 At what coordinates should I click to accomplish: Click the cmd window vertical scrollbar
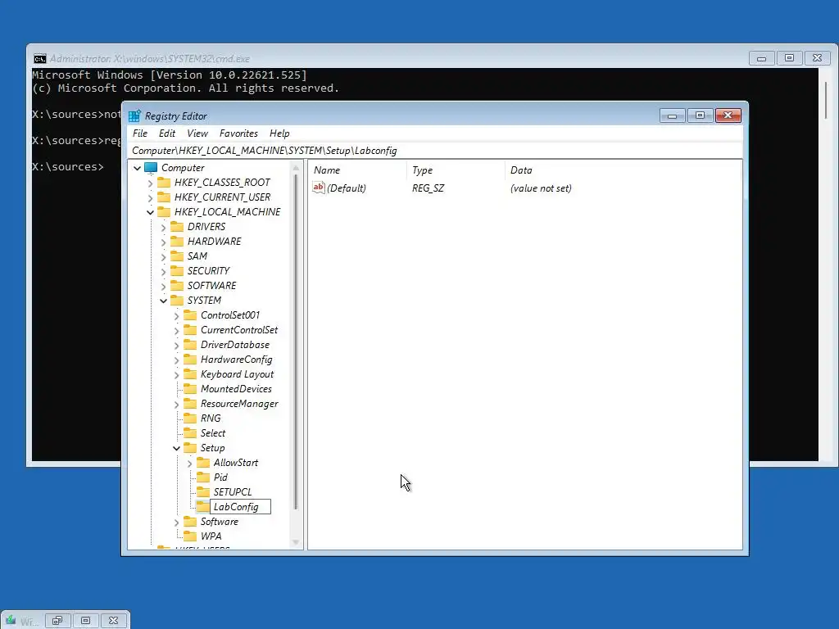(x=827, y=101)
